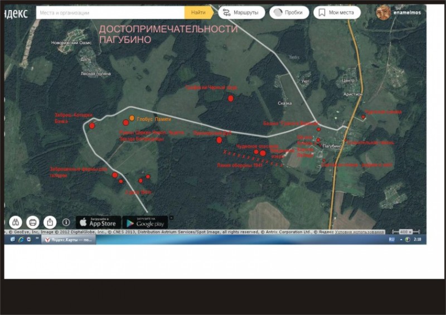
Task: Open Мои места saved places
Action: click(x=337, y=12)
